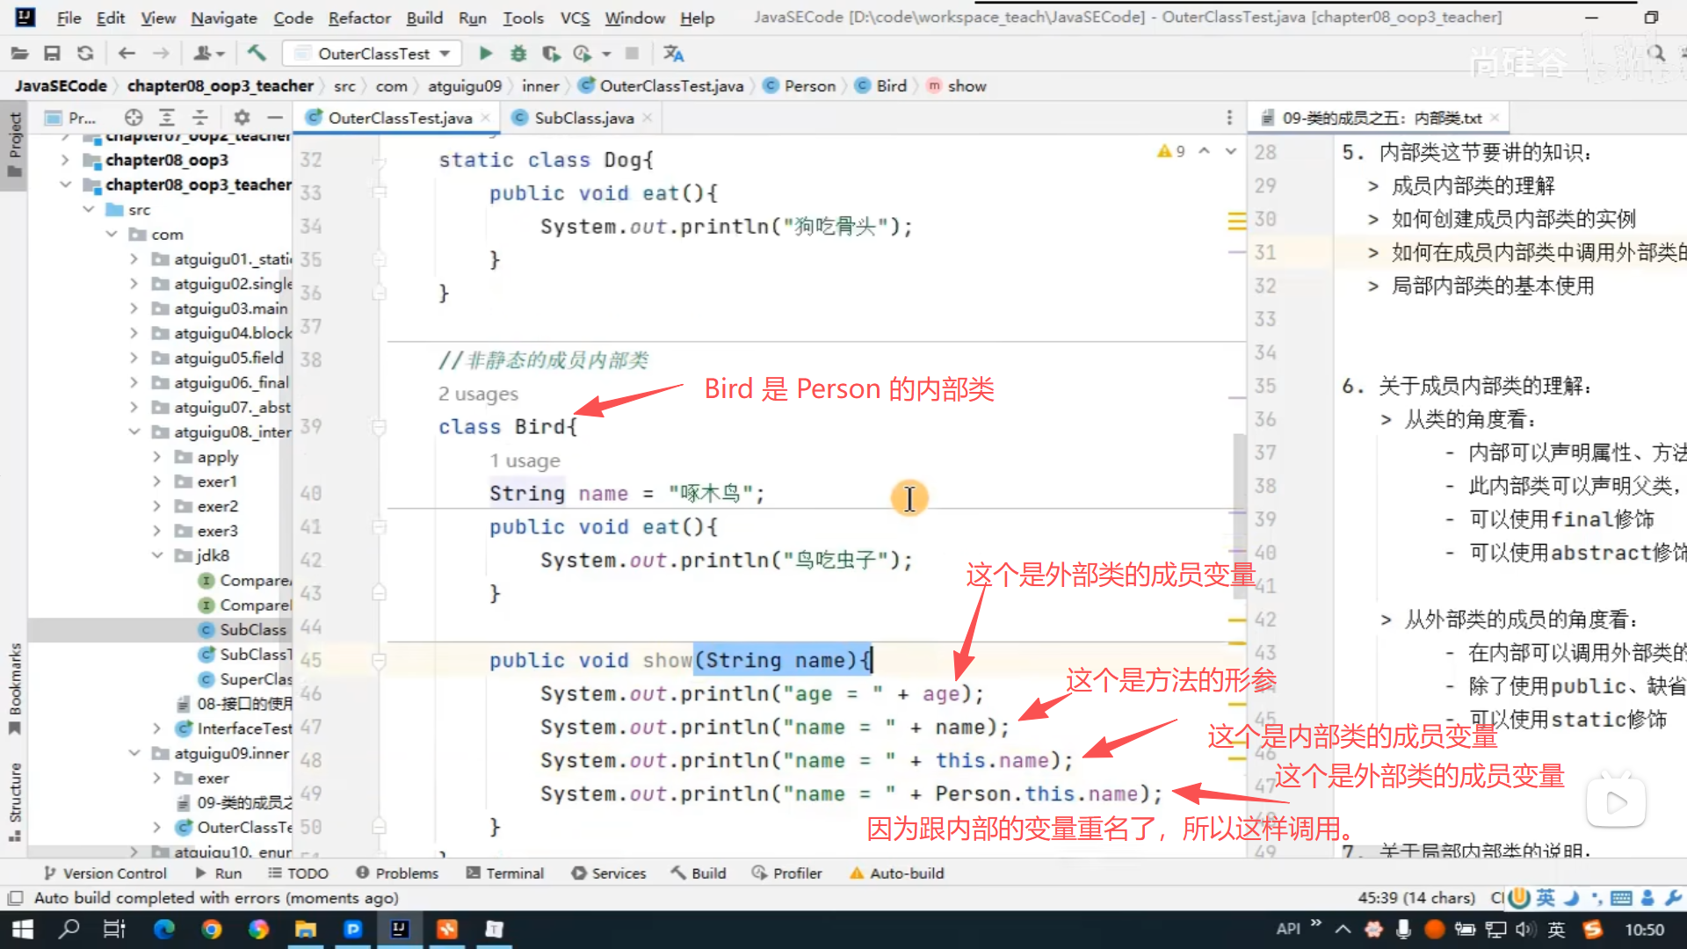
Task: Open the project panel settings gear
Action: pos(242,118)
